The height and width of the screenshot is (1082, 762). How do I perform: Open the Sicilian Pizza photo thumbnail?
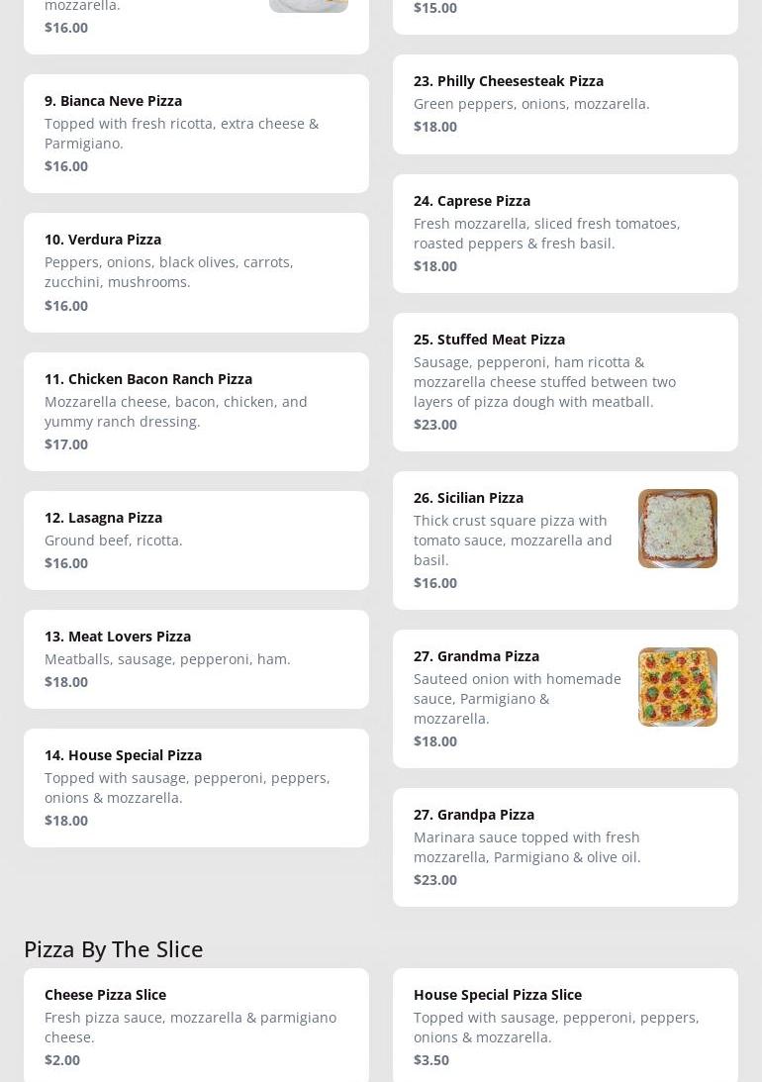pyautogui.click(x=677, y=529)
